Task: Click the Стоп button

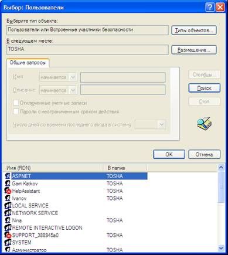Action: pyautogui.click(x=204, y=101)
